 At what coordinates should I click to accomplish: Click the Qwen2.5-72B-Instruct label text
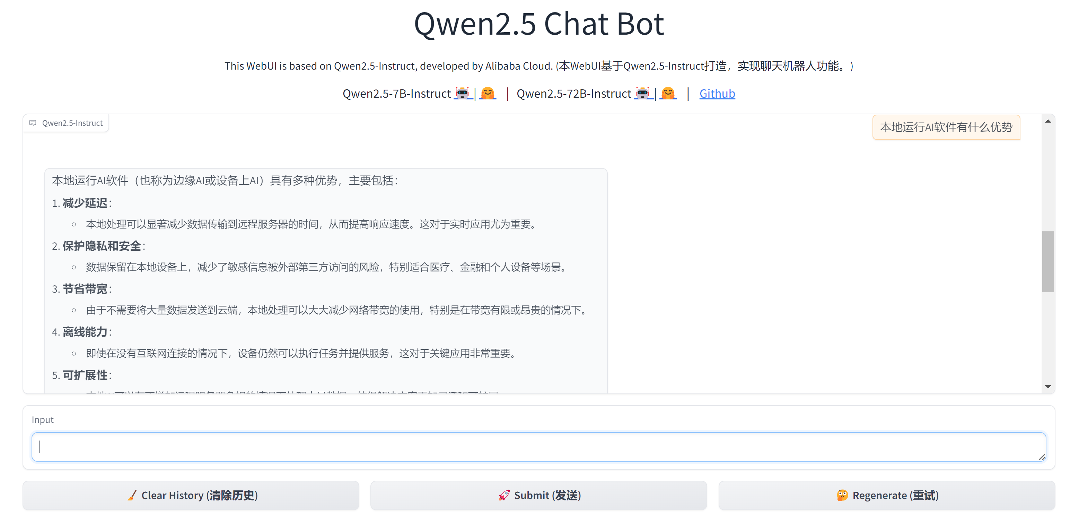point(574,93)
